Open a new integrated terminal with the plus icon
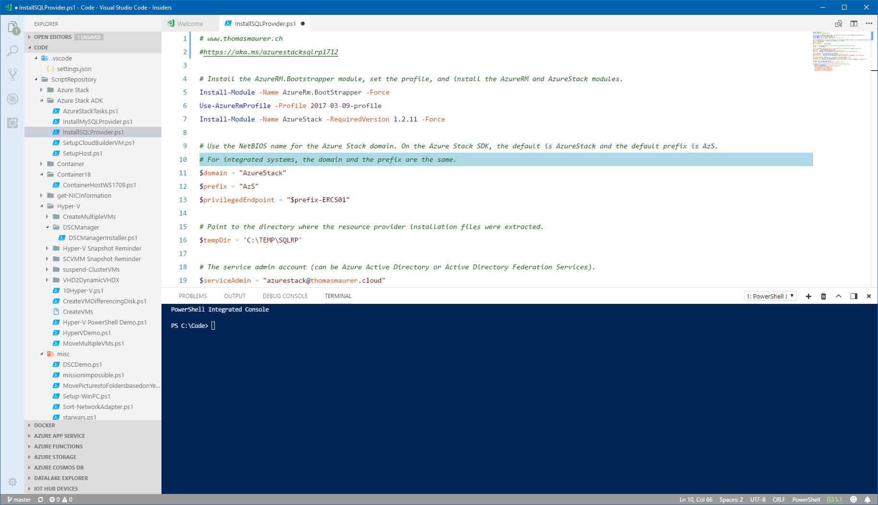Screen dimensions: 878x505 point(808,296)
